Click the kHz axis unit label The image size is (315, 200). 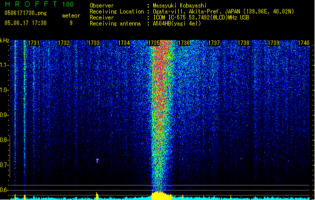(x=5, y=40)
